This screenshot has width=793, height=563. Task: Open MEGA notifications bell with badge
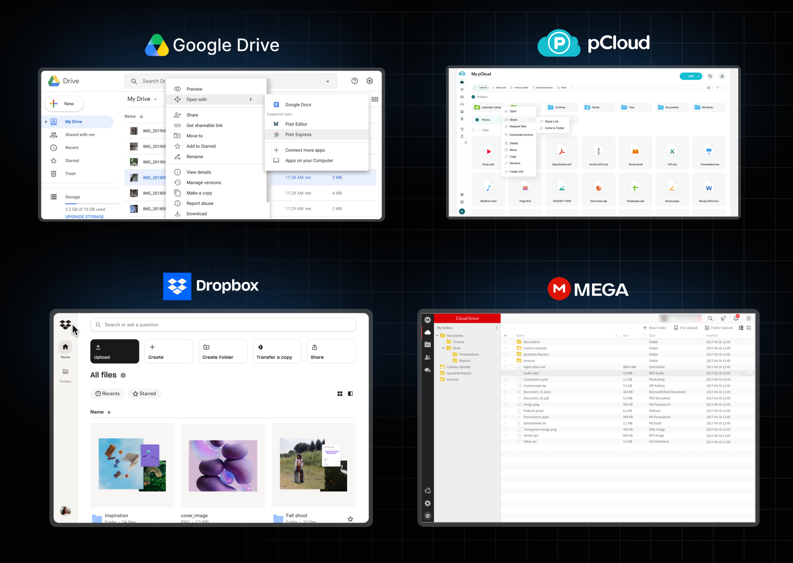pos(736,318)
